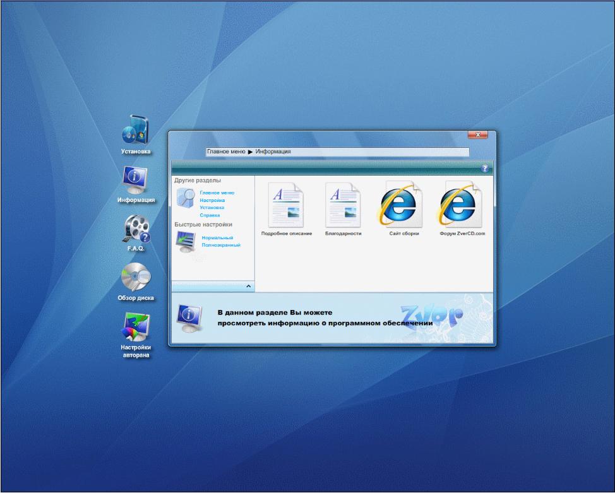
Task: Click the info monitor icon in the description bar
Action: [189, 318]
